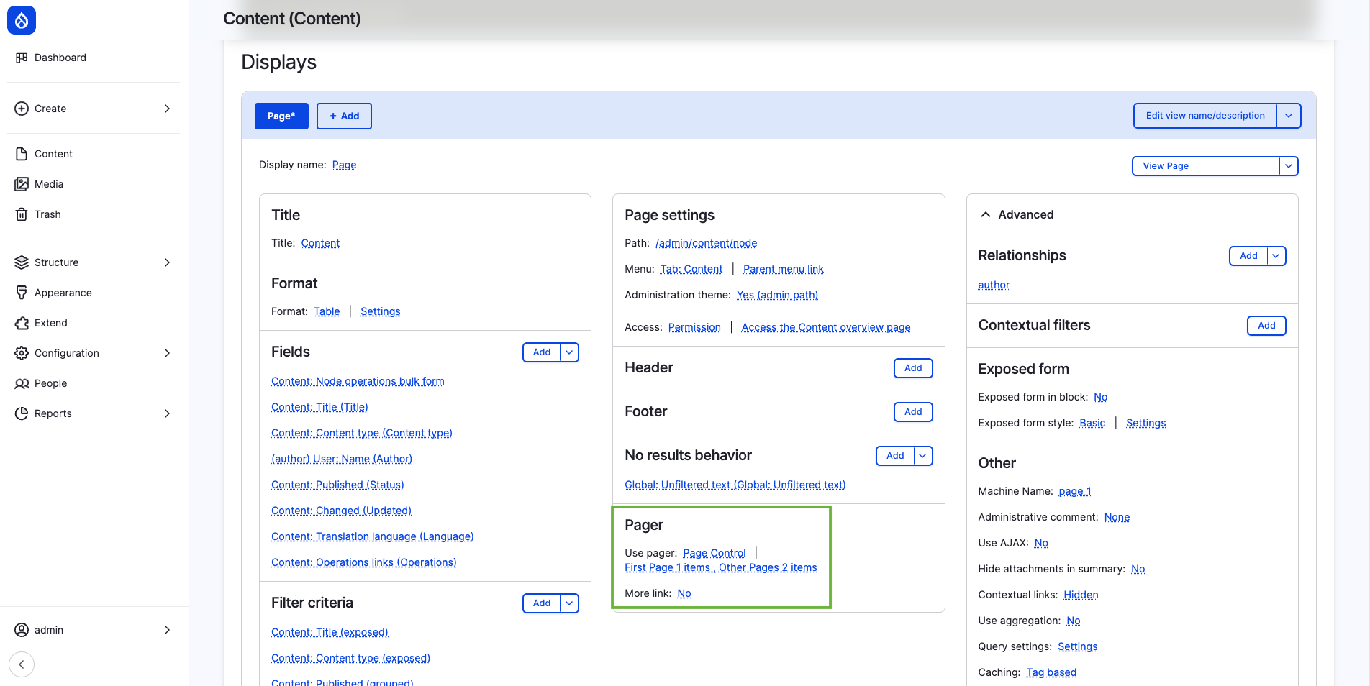Viewport: 1370px width, 686px height.
Task: Expand Edit view name/description dropdown arrow
Action: [1288, 116]
